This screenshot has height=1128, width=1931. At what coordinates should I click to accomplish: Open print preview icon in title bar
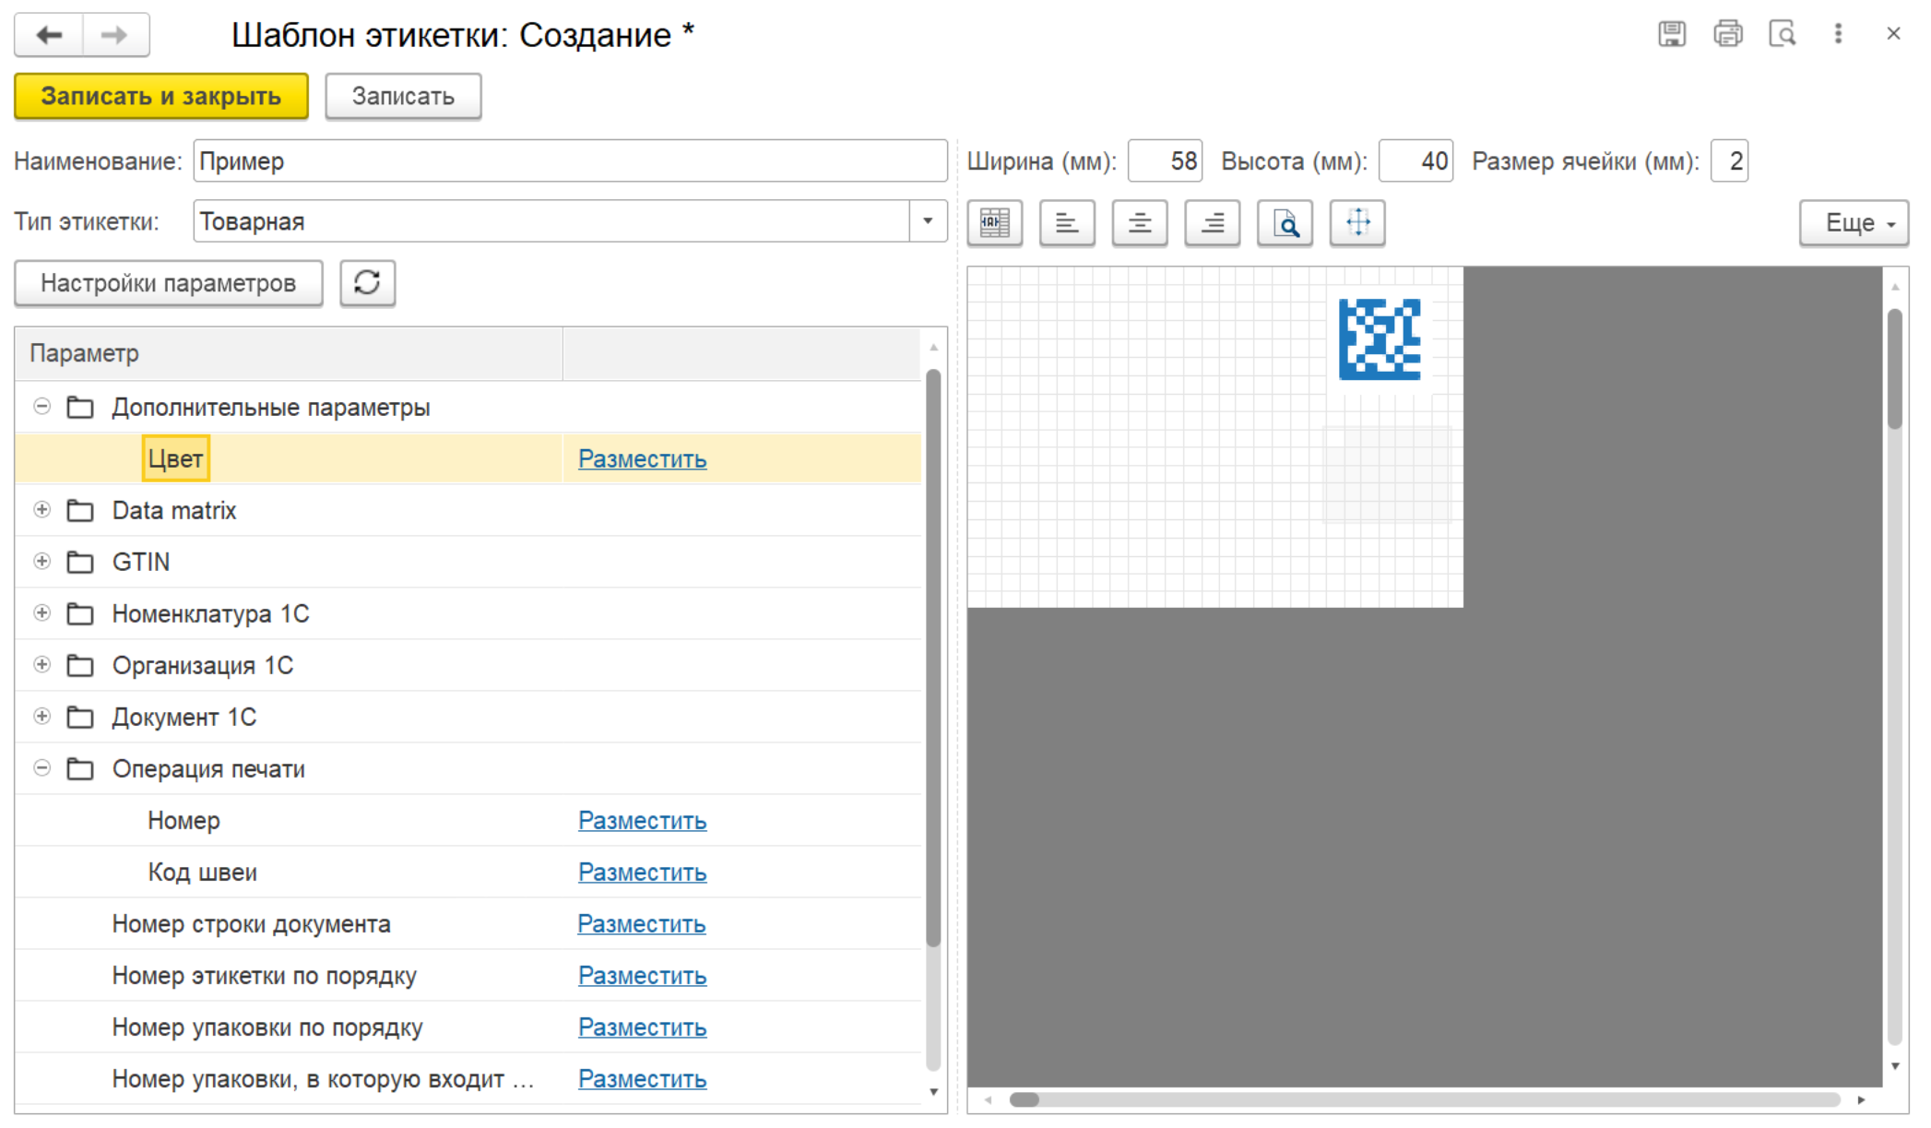1783,34
